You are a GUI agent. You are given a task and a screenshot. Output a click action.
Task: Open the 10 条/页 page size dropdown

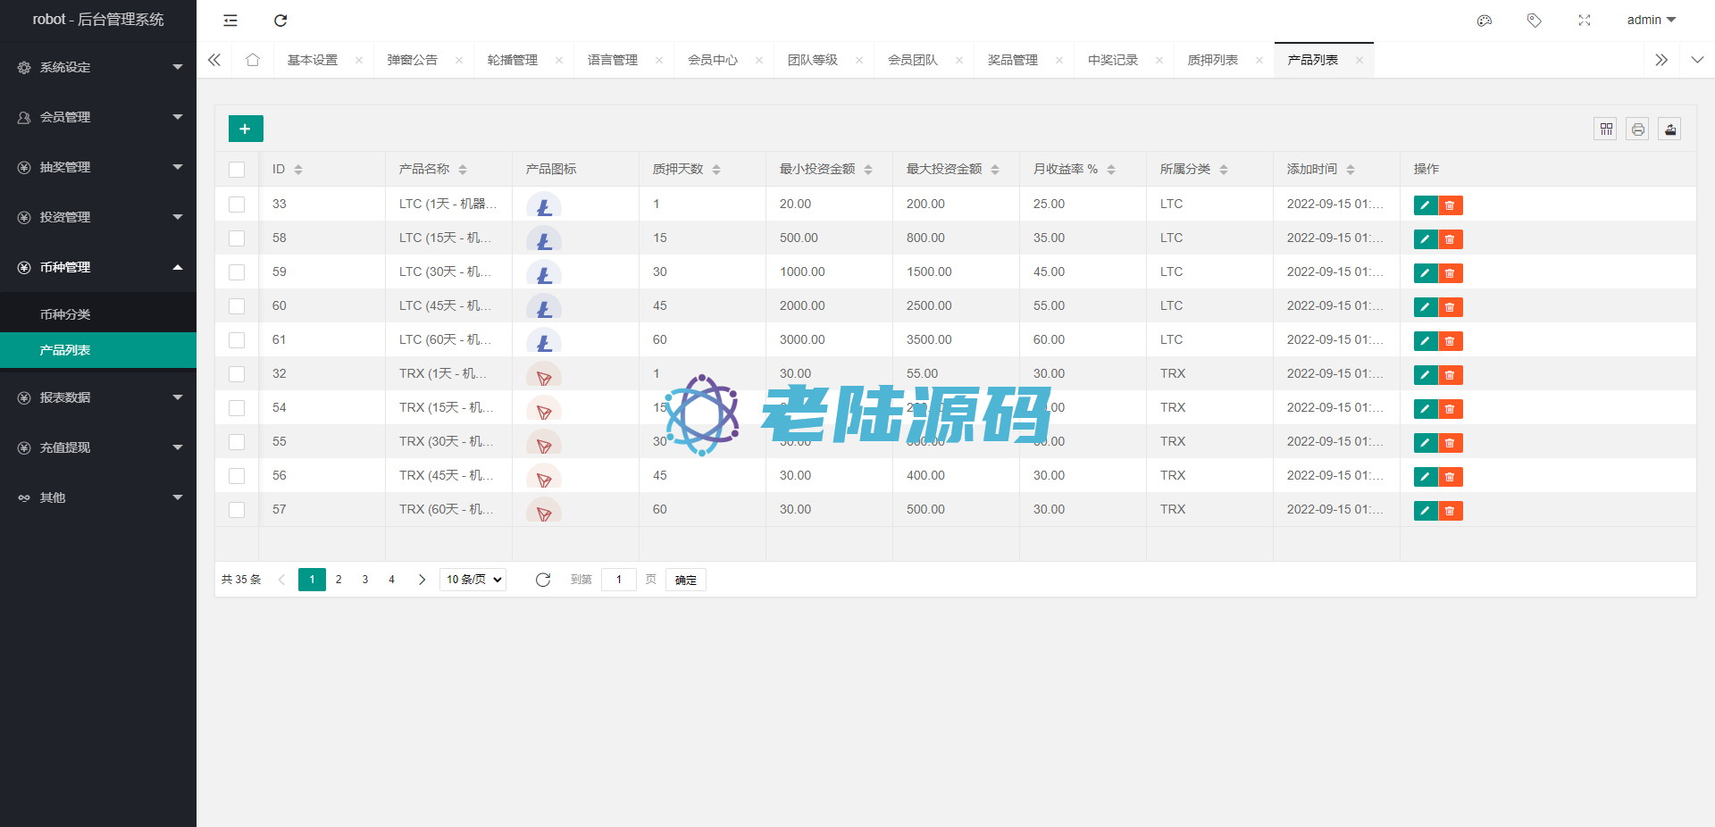coord(473,580)
